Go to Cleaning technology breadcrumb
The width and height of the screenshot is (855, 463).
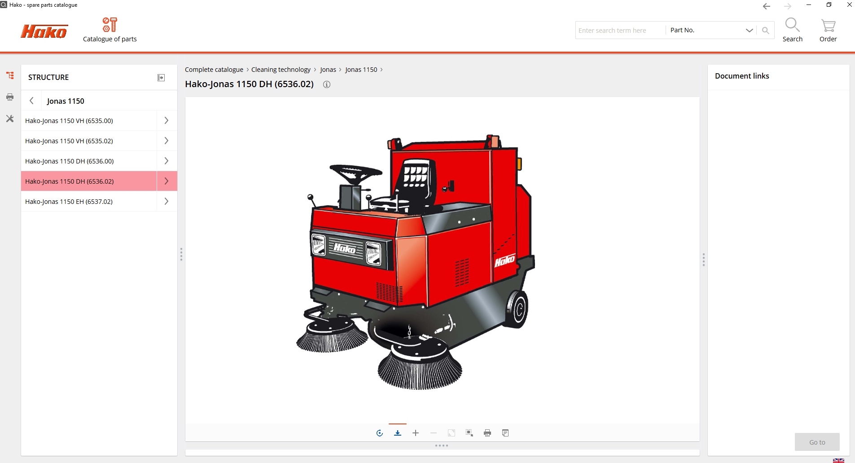[281, 70]
